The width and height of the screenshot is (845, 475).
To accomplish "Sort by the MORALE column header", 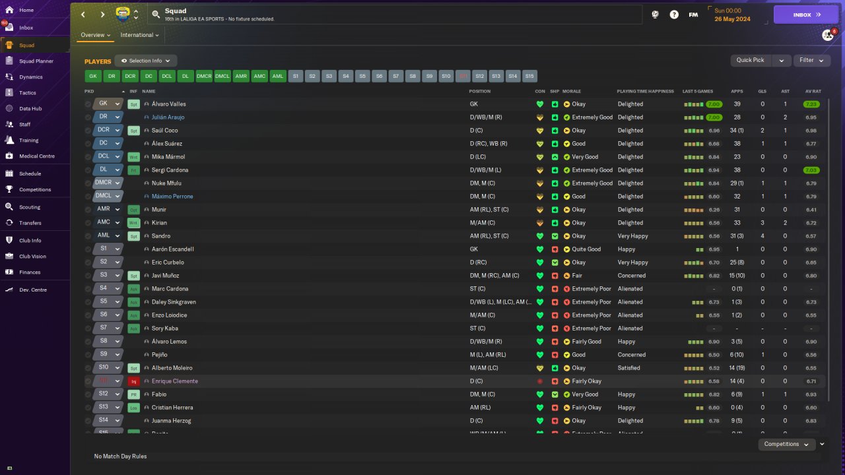I will tap(572, 91).
